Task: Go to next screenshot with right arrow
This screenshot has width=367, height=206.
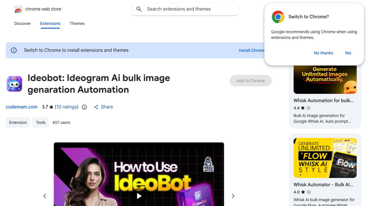Action: tap(233, 196)
